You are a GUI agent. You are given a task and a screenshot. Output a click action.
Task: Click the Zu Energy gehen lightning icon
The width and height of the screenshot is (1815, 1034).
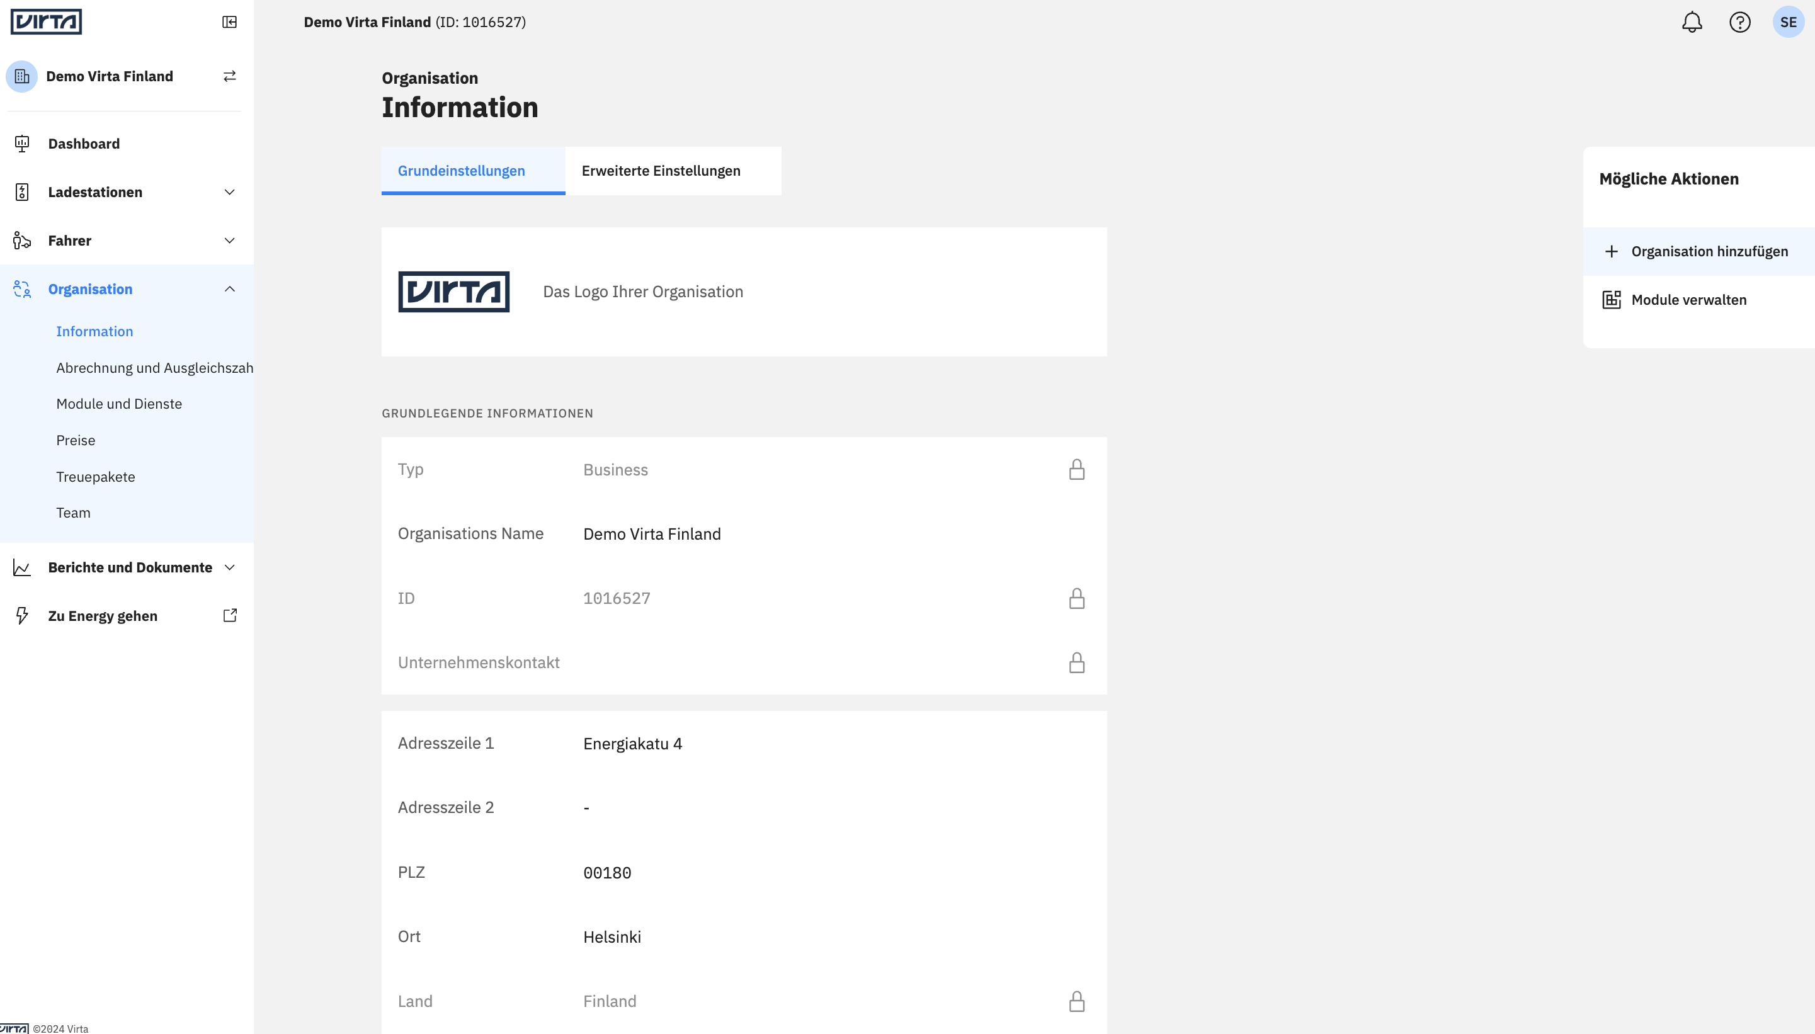click(22, 616)
